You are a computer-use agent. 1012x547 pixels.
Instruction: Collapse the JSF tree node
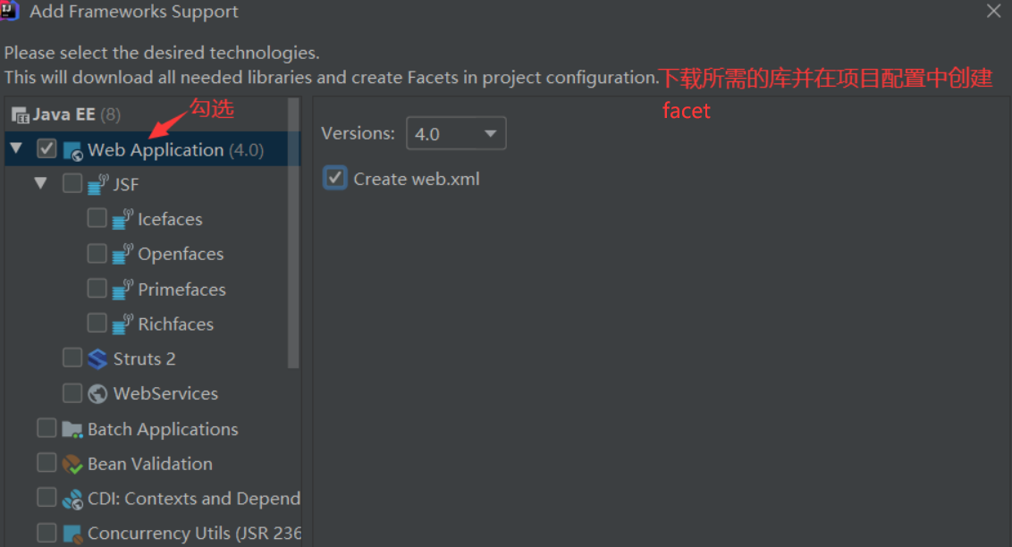(x=40, y=183)
